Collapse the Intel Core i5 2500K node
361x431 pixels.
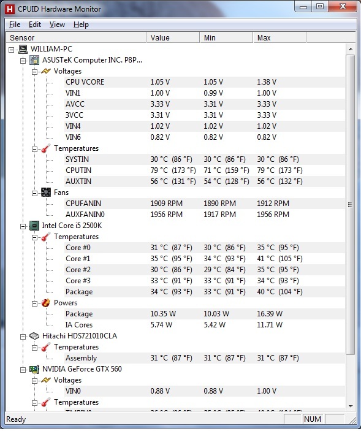coord(23,226)
